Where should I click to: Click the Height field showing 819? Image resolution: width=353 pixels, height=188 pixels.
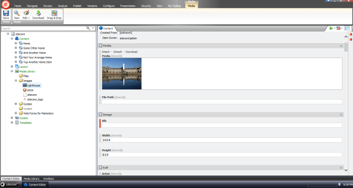click(x=222, y=155)
